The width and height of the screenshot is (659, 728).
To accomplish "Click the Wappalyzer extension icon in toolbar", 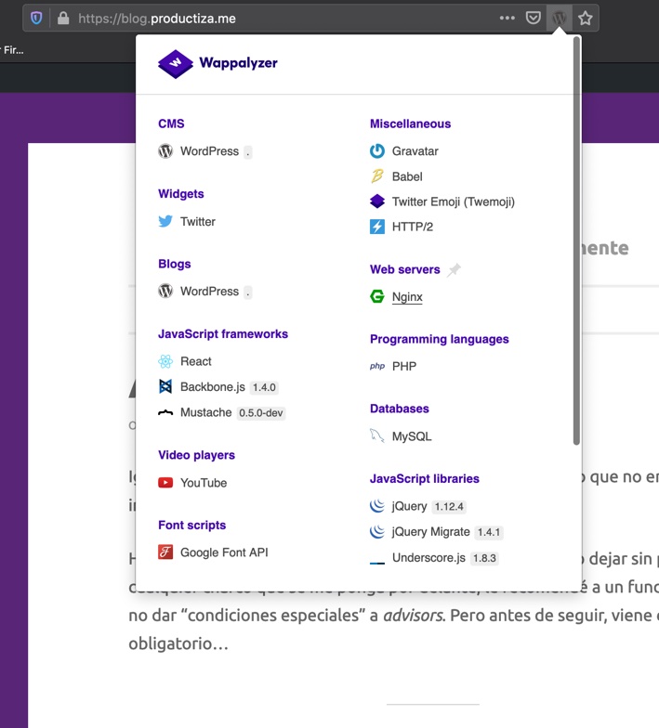I will [559, 18].
